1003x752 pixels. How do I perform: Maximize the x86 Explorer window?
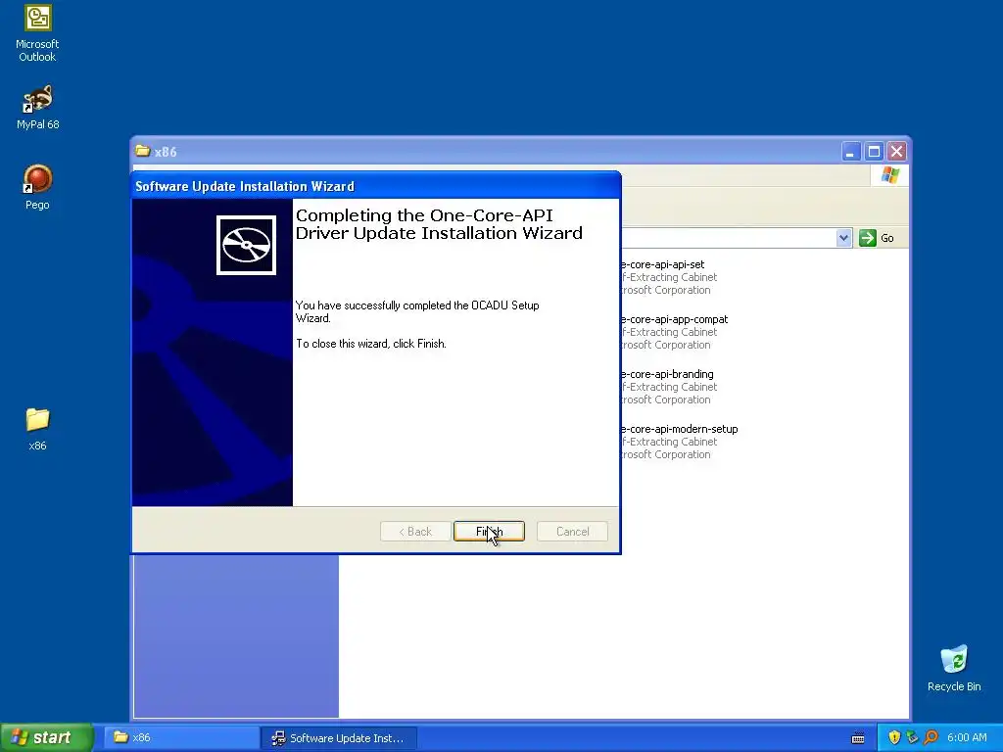tap(874, 152)
